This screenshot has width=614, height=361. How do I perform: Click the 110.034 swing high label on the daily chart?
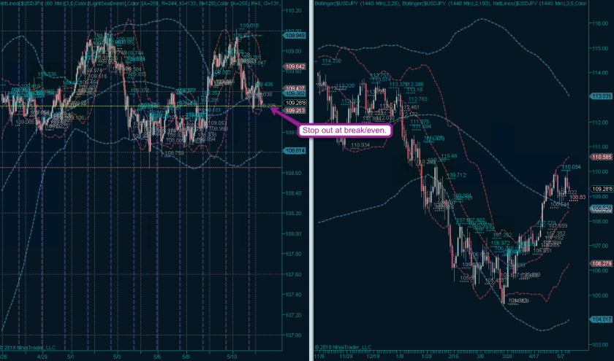572,167
